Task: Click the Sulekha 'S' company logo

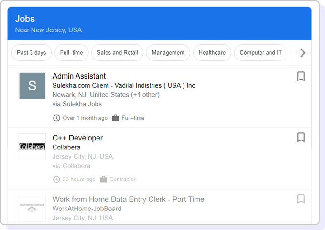Action: [x=32, y=85]
